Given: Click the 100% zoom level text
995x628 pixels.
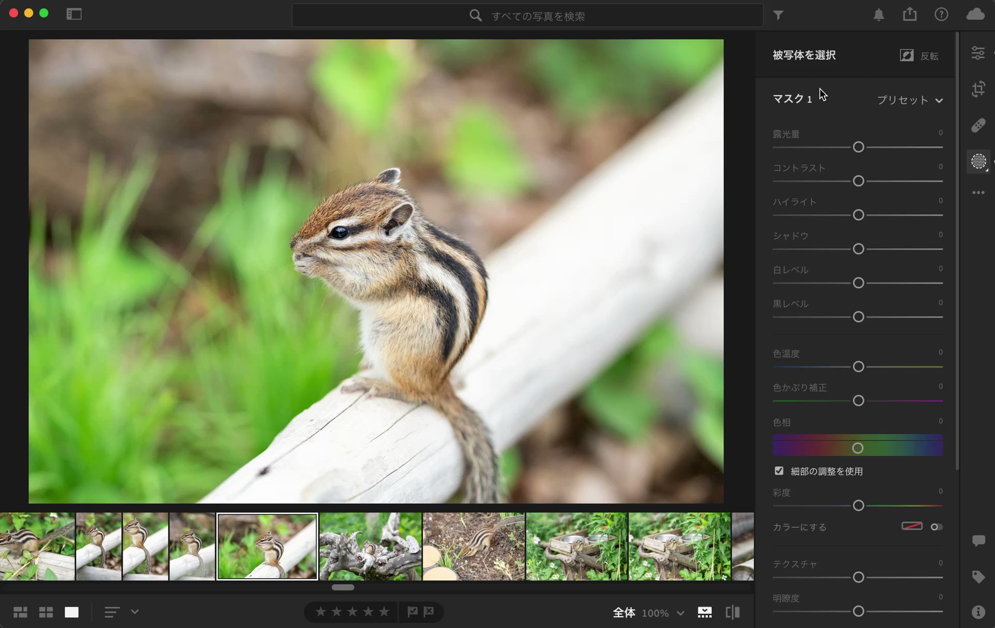Looking at the screenshot, I should pos(655,613).
